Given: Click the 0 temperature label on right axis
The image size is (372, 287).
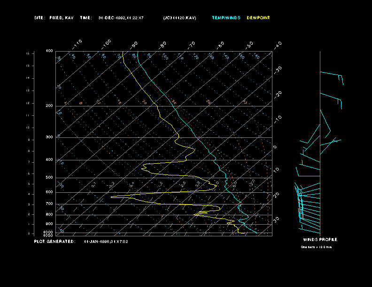Looking at the screenshot, I should pyautogui.click(x=275, y=147).
